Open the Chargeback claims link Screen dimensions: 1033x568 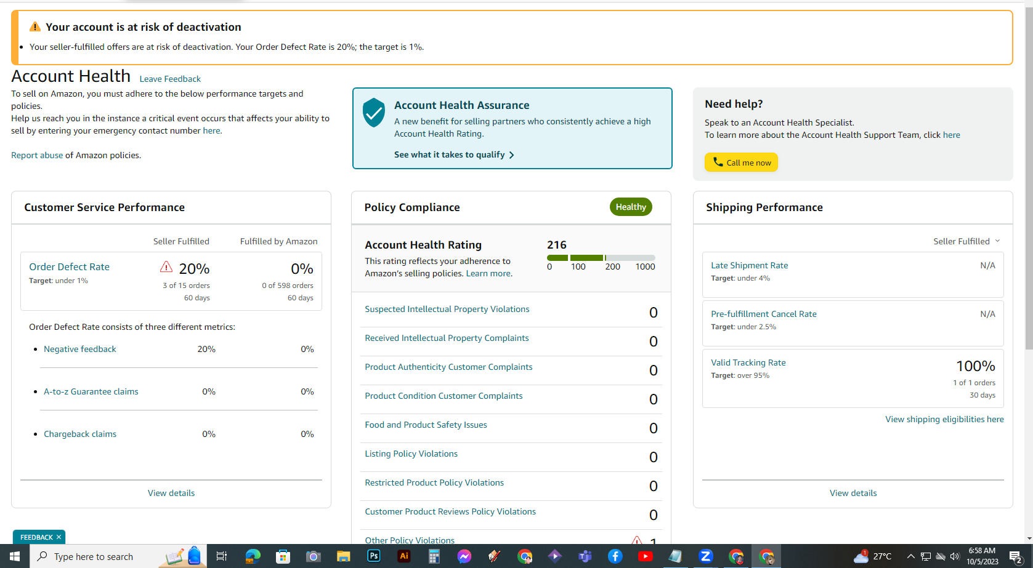pos(80,434)
